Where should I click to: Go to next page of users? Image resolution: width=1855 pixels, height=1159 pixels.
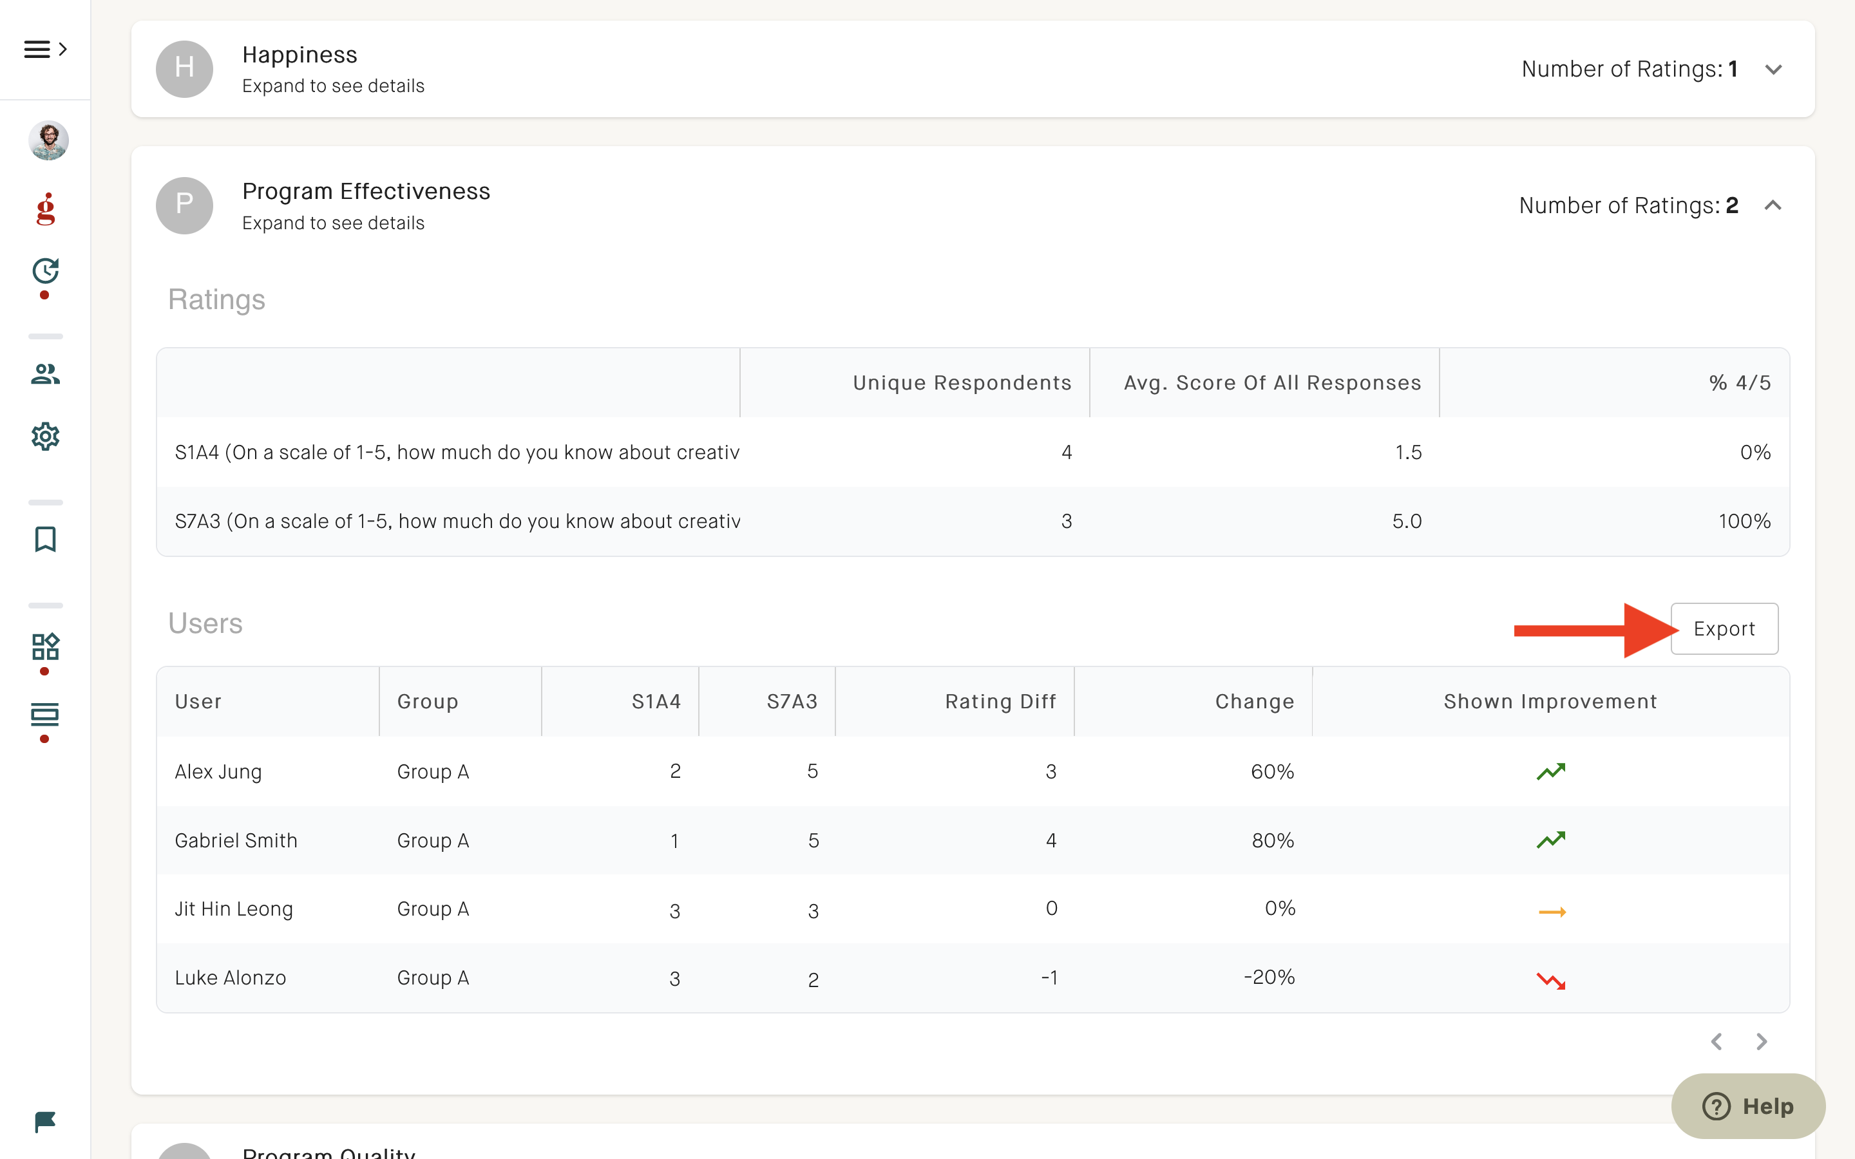coord(1762,1042)
